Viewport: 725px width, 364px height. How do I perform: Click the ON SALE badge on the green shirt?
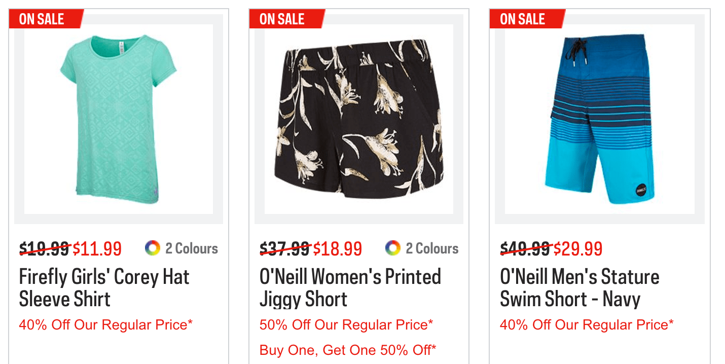click(x=43, y=19)
